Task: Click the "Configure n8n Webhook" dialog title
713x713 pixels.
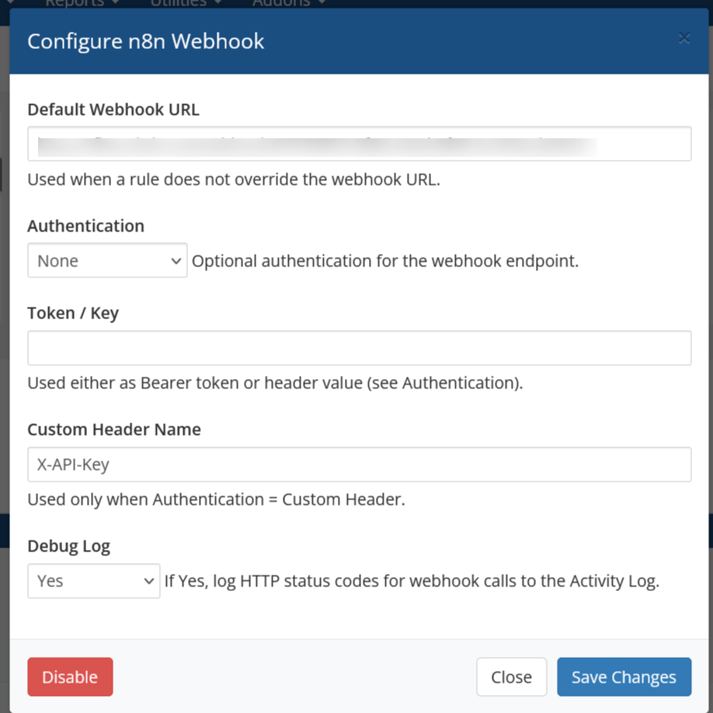Action: coord(146,41)
